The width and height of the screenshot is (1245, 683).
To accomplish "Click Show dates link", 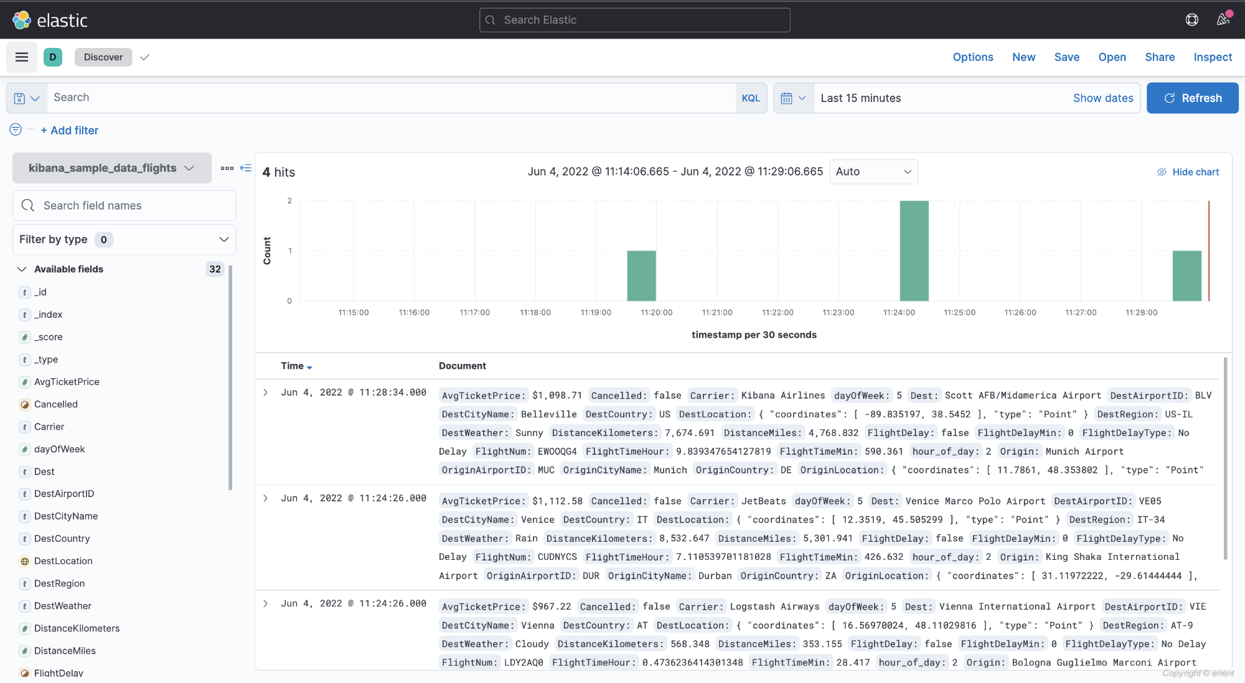I will (x=1103, y=98).
